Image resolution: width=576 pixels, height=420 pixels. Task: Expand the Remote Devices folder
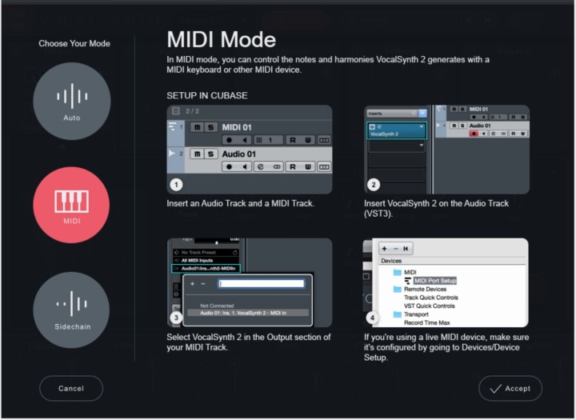point(398,289)
